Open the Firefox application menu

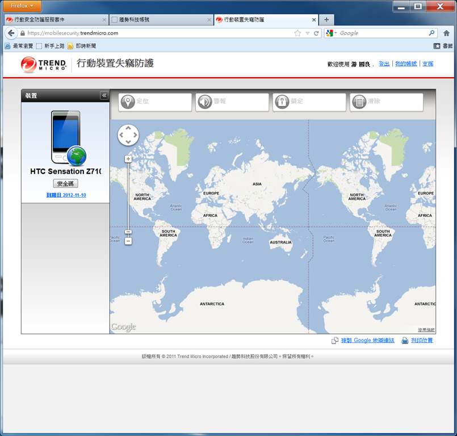coord(22,6)
